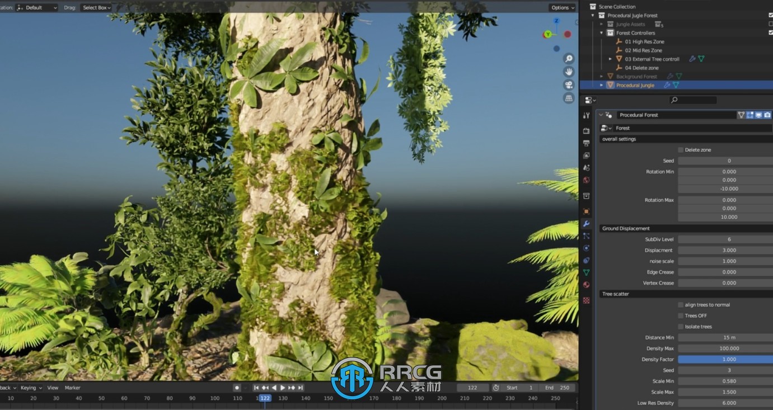Jump to timeline start frame
This screenshot has height=410, width=773.
click(x=256, y=388)
